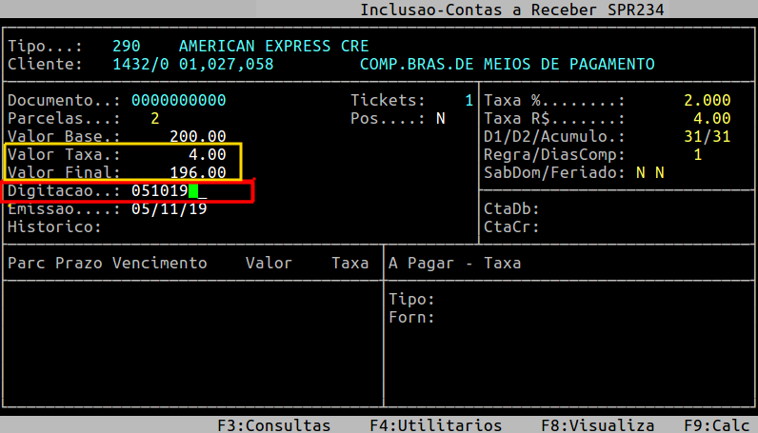Click the Emissao date 05/11/19
The height and width of the screenshot is (433, 758).
point(170,209)
